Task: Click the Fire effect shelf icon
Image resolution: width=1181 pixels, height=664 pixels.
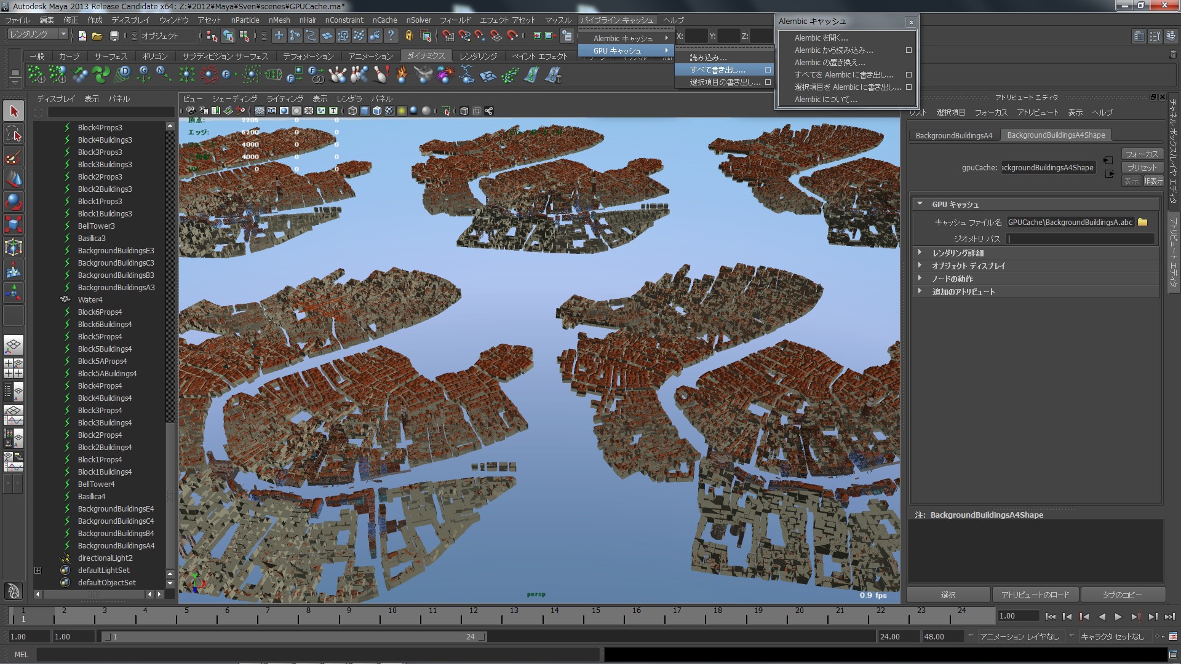Action: pyautogui.click(x=402, y=75)
